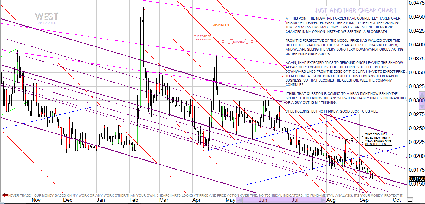This screenshot has height=204, width=425.
Task: Click the 0.0475 price axis label
Action: 416,3
